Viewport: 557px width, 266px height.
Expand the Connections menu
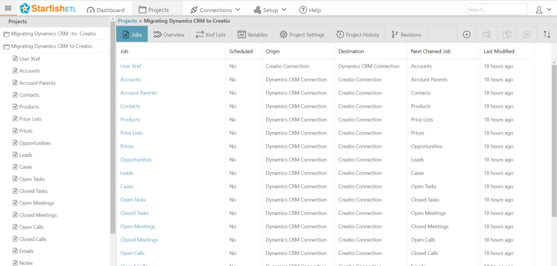point(215,10)
